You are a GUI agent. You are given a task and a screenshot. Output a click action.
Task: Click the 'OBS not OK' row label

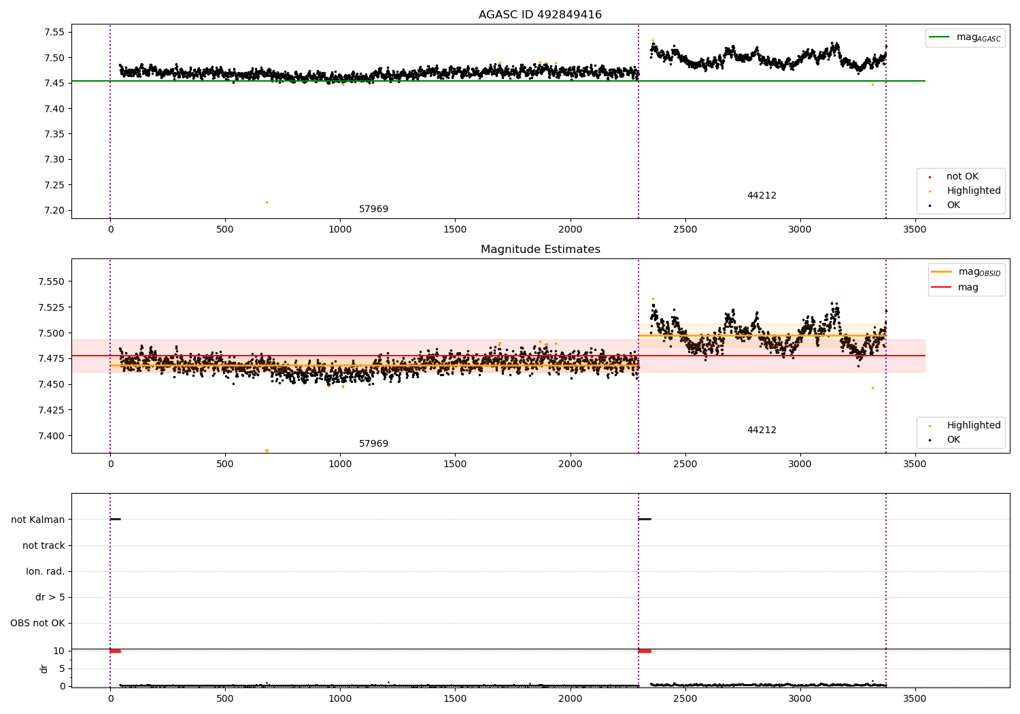coord(37,624)
